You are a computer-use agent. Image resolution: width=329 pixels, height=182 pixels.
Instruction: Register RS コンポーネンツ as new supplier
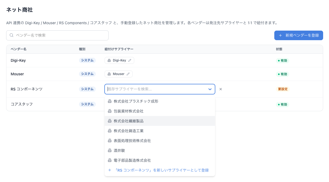pyautogui.click(x=160, y=170)
